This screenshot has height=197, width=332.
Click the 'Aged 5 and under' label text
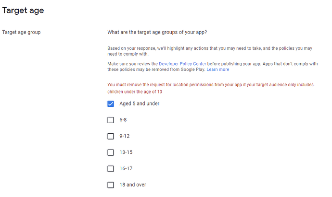[x=139, y=104]
